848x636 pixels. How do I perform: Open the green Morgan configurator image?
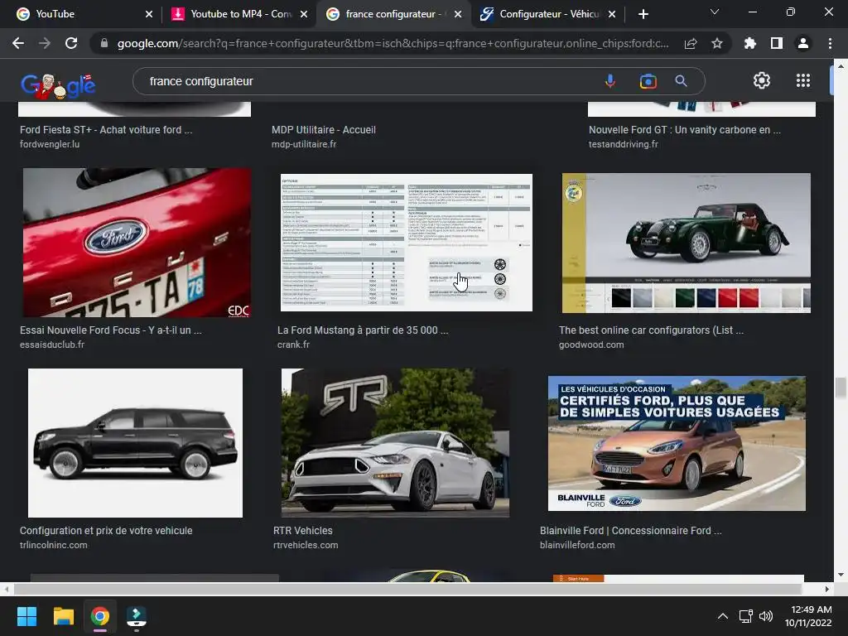click(687, 243)
